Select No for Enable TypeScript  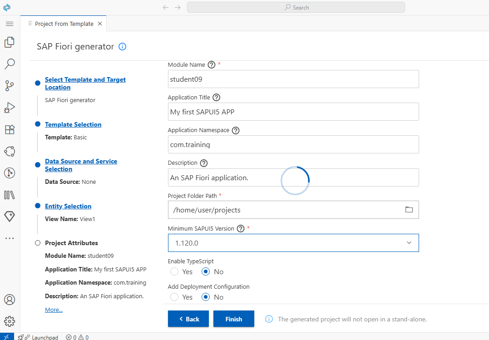click(x=206, y=272)
